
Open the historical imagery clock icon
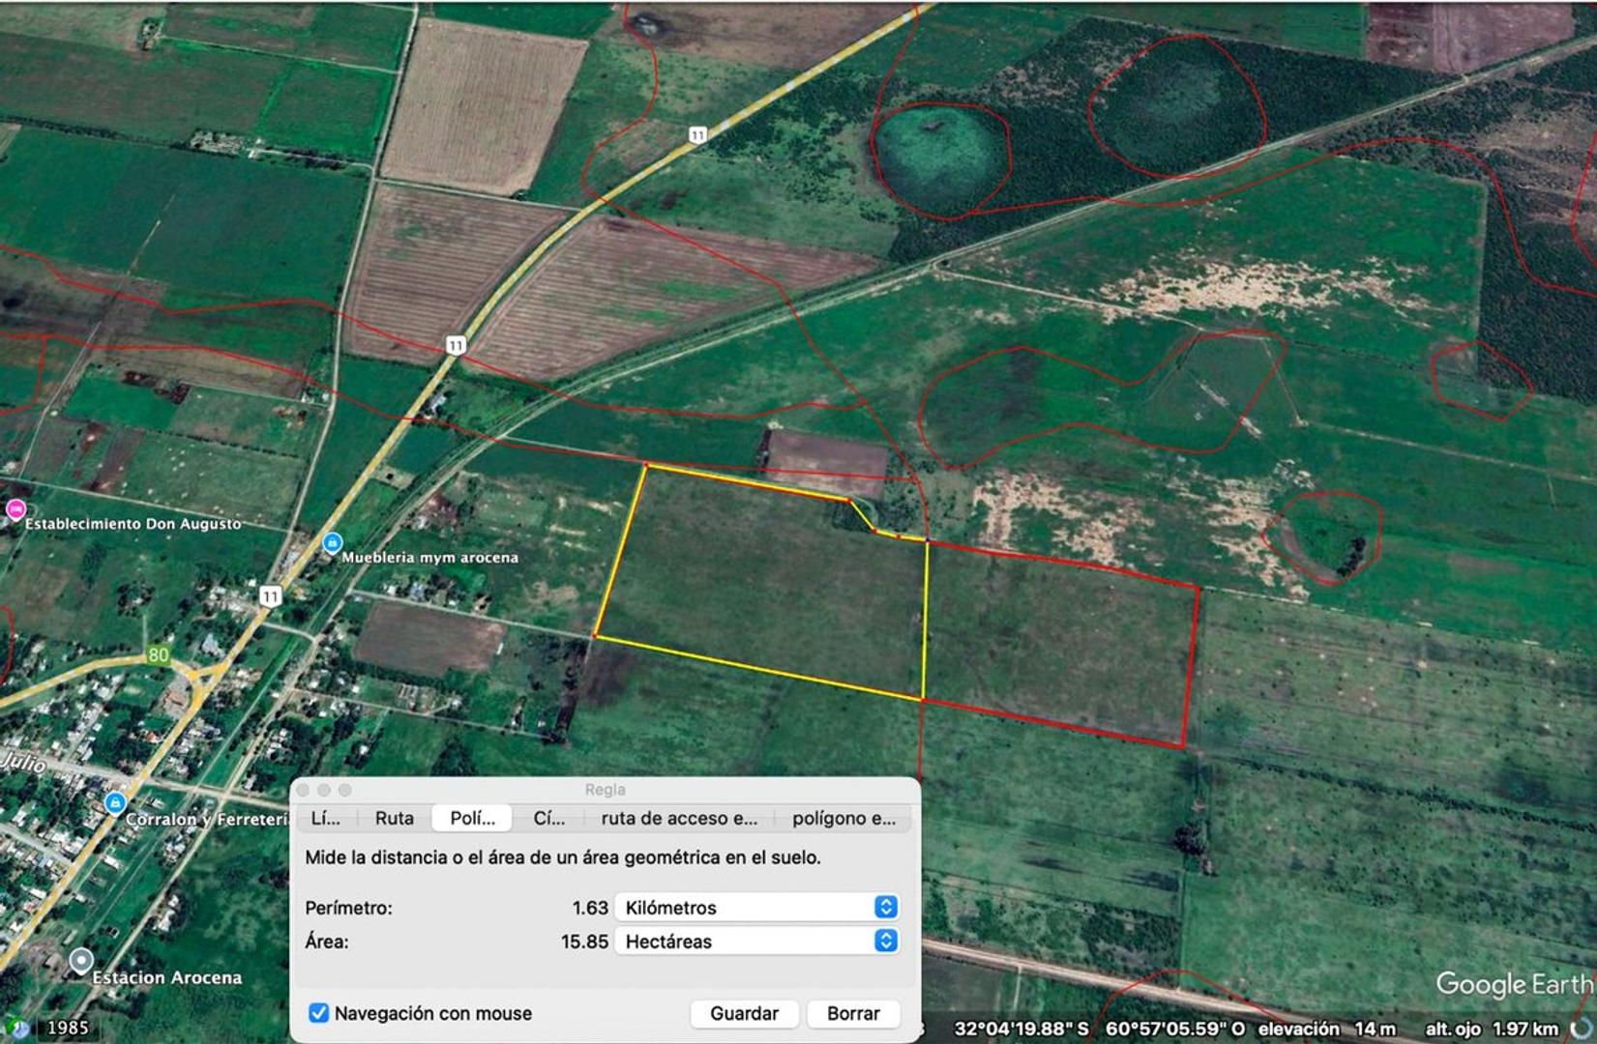[16, 1028]
